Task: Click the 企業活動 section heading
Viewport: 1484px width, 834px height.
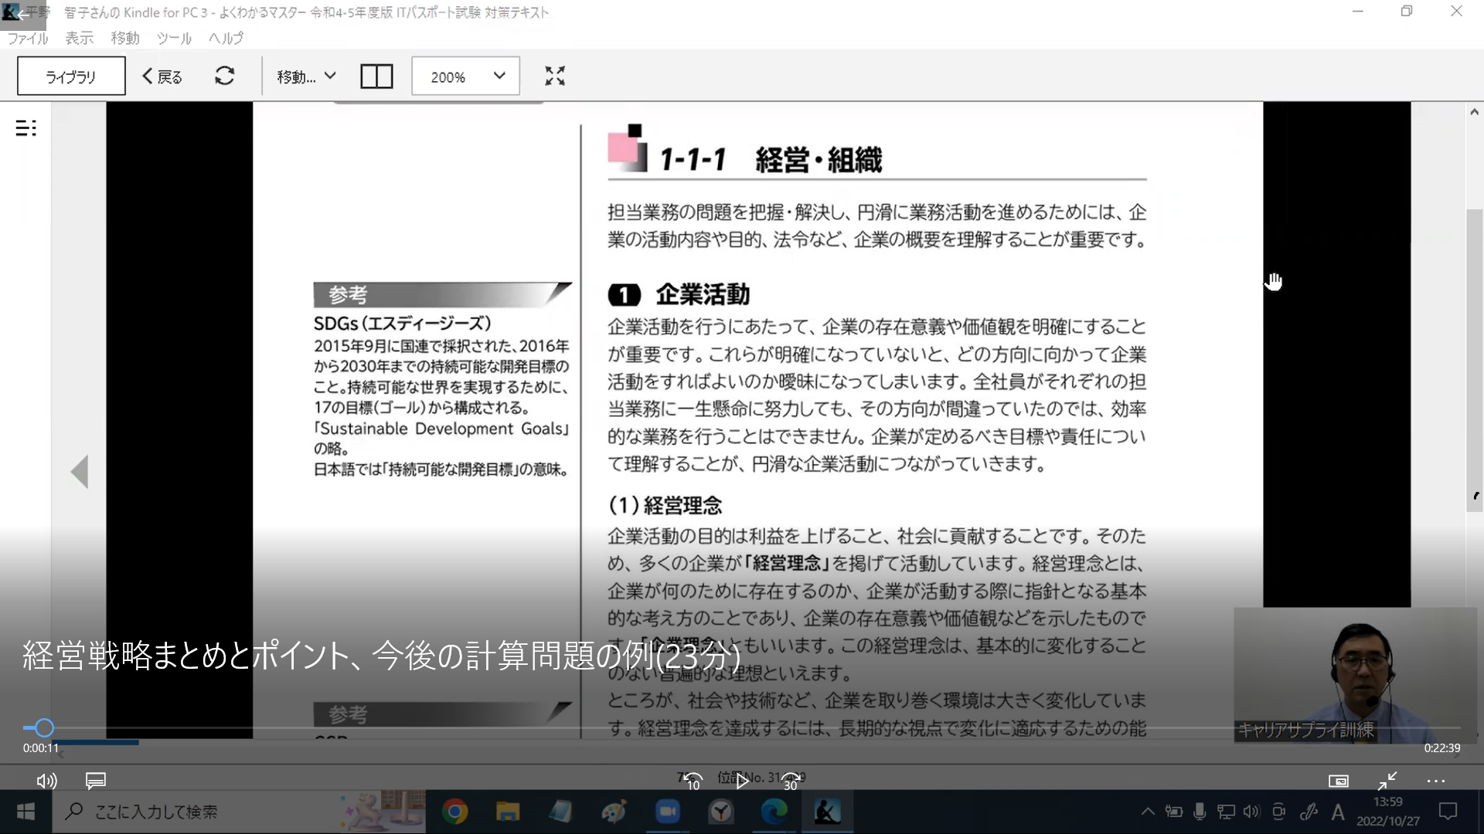Action: pos(703,295)
